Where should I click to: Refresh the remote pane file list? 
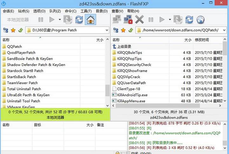189,20
